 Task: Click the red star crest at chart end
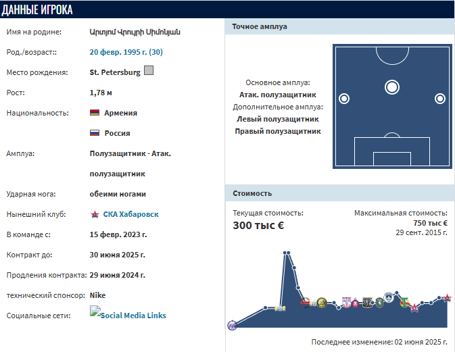(447, 298)
